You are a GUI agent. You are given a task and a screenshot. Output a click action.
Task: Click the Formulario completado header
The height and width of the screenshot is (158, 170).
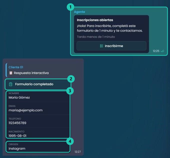click(38, 84)
